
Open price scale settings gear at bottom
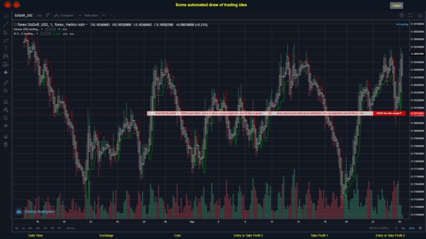click(420, 228)
